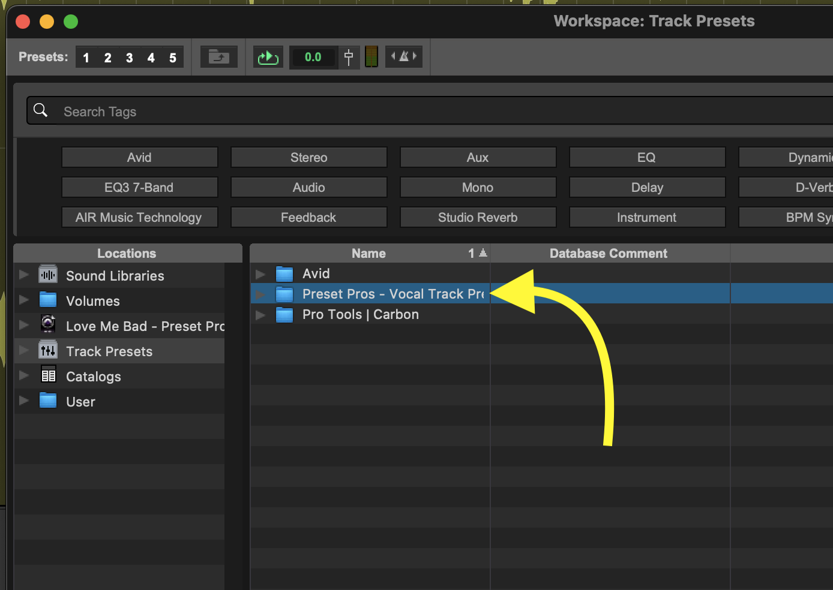Select the Studio Reverb tag

[478, 217]
